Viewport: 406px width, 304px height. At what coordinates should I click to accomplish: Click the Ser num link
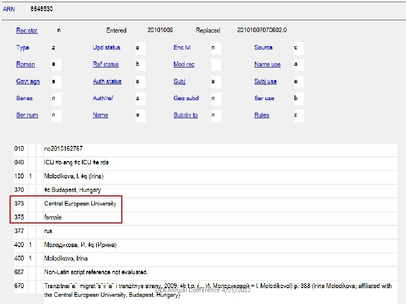[27, 115]
